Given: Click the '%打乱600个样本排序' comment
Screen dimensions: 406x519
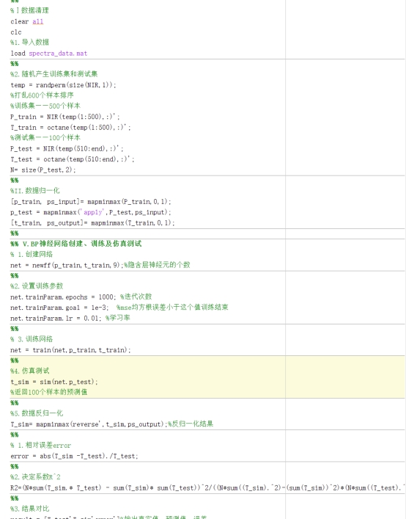Looking at the screenshot, I should coord(42,95).
